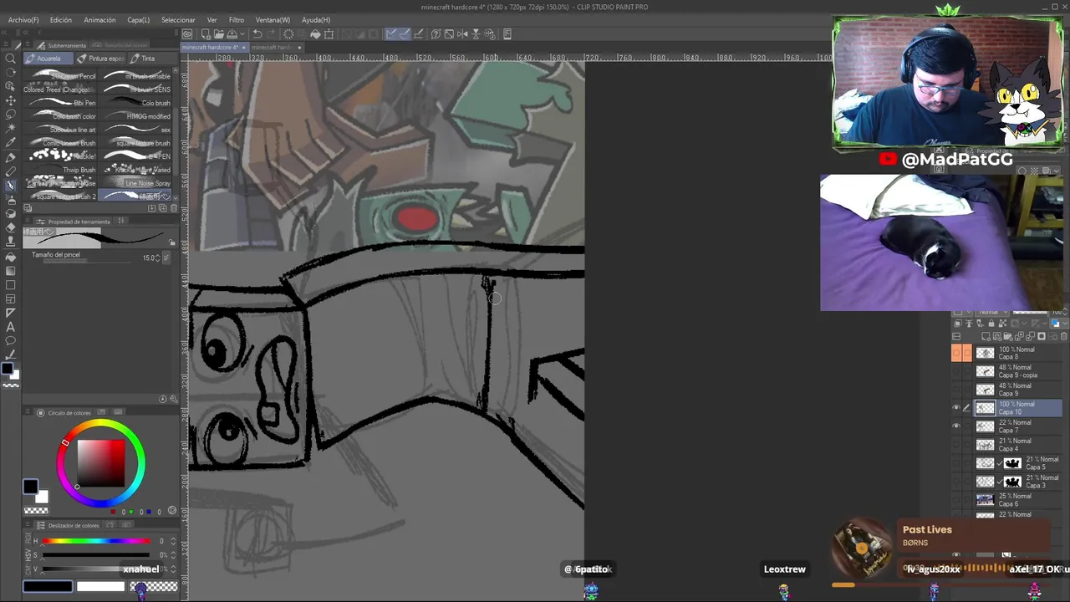Select the Capa 5 layer mask thumbnail
1070x602 pixels.
[1012, 463]
